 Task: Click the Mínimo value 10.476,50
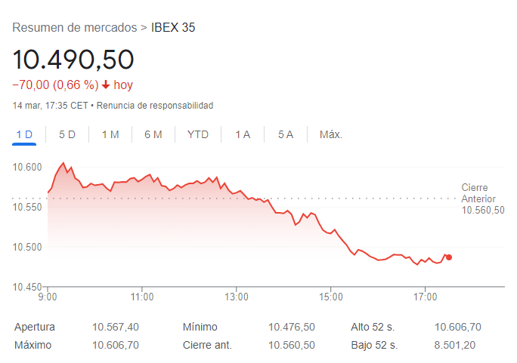[292, 328]
